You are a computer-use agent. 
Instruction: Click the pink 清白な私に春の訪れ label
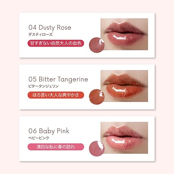coord(56,147)
